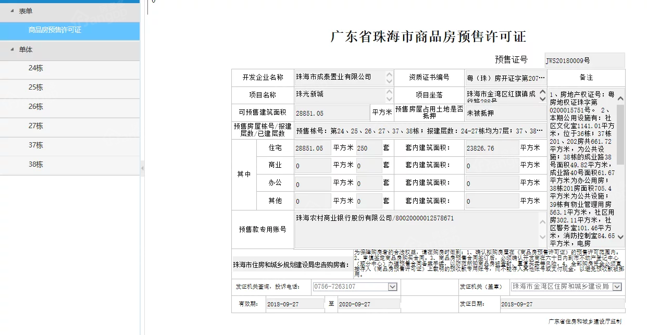The width and height of the screenshot is (647, 335).
Task: Click 办公 unit count field
Action: click(369, 183)
